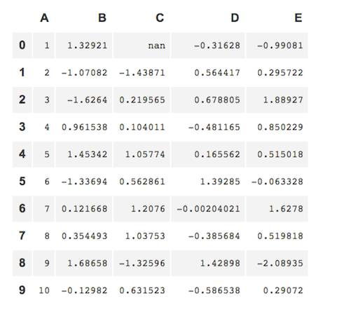Select cell with value 1.68658
Screen dimensions: 339x326
coord(84,263)
